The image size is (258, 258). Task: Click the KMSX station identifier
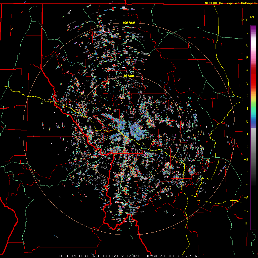153,256
